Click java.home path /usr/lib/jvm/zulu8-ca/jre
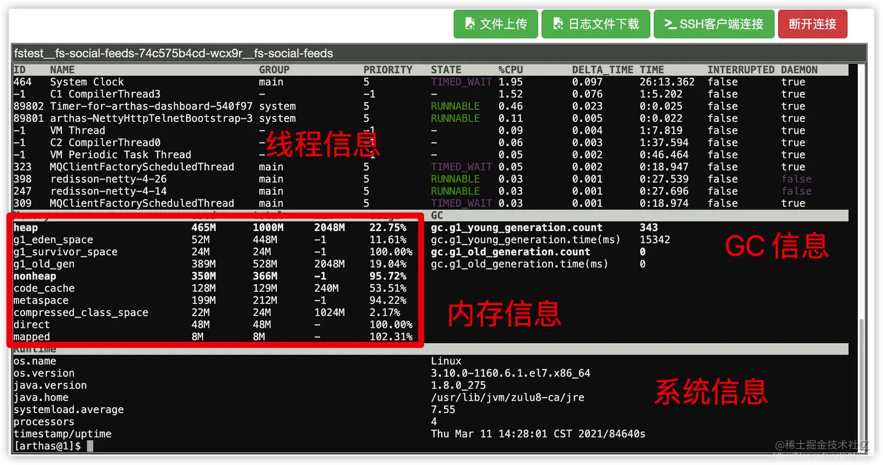This screenshot has width=883, height=465. pyautogui.click(x=507, y=398)
